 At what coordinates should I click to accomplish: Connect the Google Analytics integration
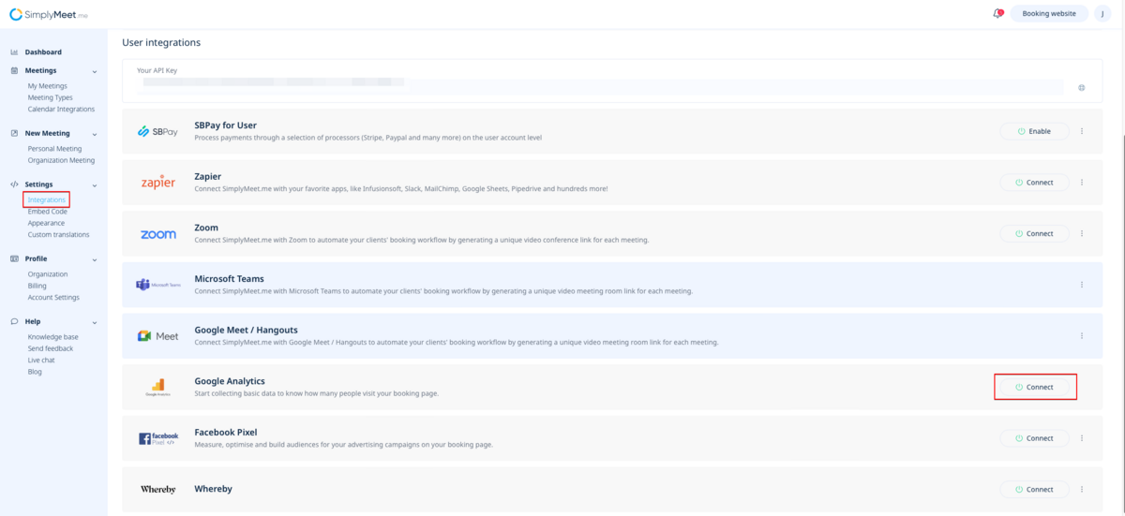(x=1034, y=387)
